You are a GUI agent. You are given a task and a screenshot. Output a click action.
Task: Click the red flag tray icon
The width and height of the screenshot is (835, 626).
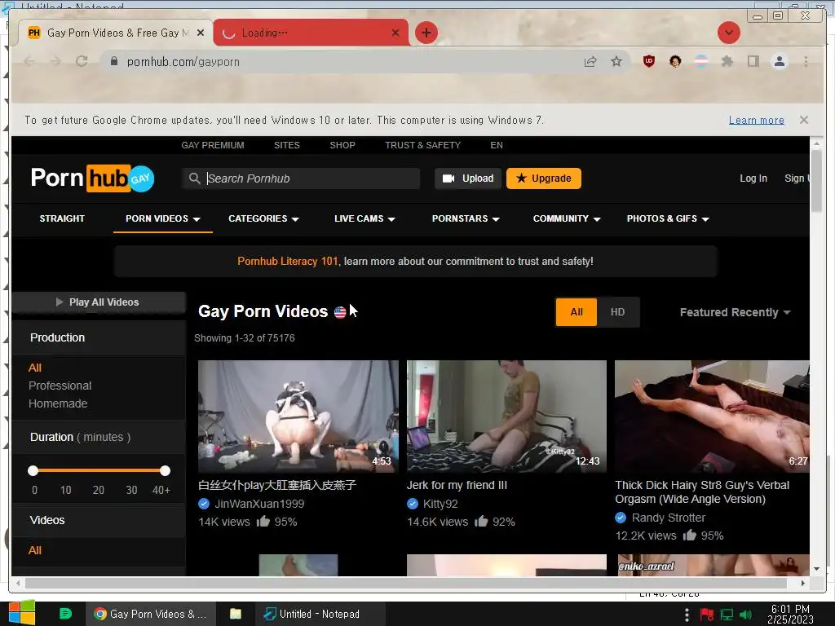tap(707, 615)
